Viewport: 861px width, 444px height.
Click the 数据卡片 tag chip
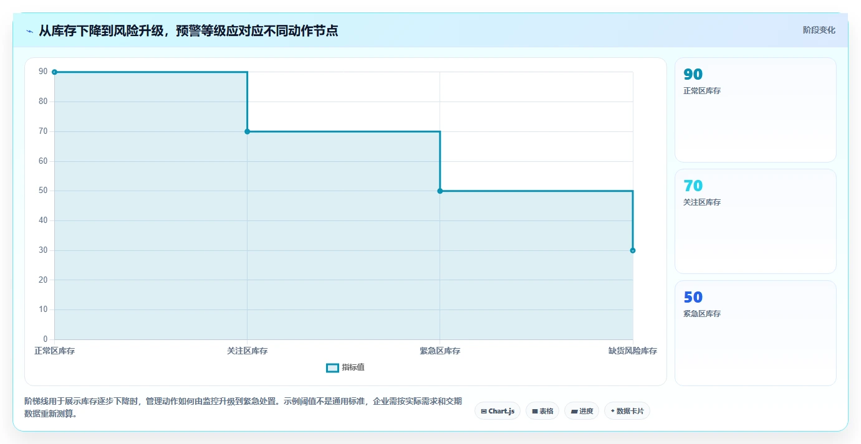point(627,411)
